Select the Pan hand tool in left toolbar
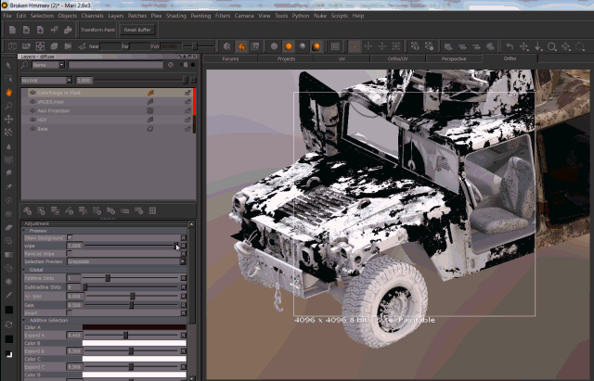Screen dimensions: 594x381 pyautogui.click(x=8, y=93)
